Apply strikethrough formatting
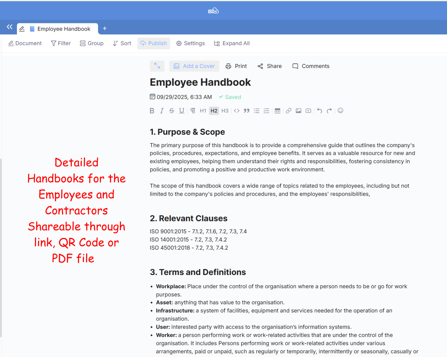Screen dimensions: 447x357 pyautogui.click(x=172, y=111)
